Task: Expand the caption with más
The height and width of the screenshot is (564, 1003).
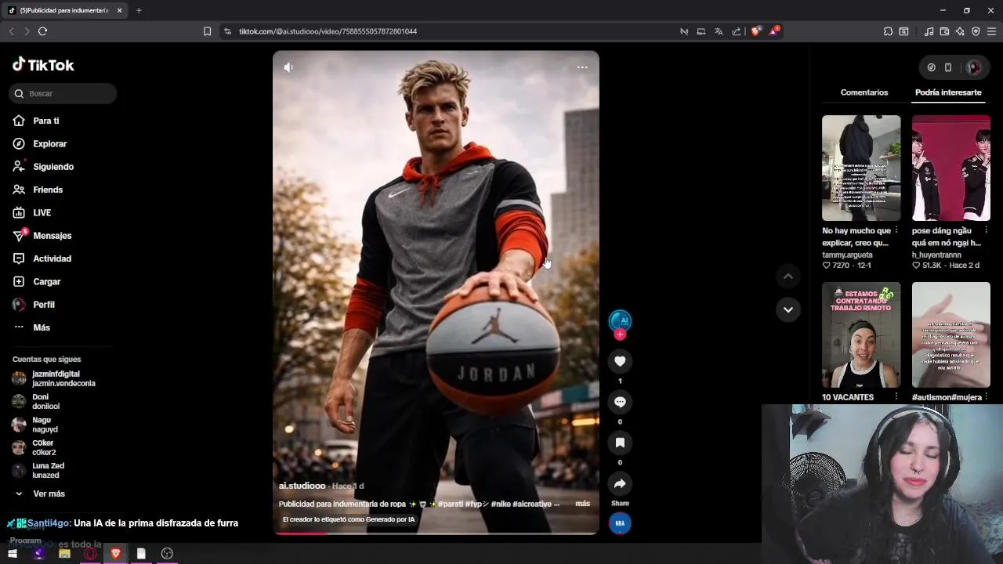Action: [x=582, y=504]
